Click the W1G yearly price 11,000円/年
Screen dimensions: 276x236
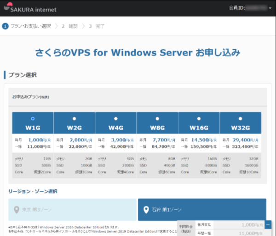point(39,147)
